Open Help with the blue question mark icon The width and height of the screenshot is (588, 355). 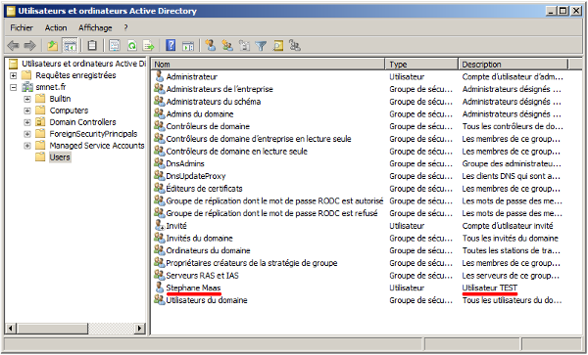click(171, 46)
